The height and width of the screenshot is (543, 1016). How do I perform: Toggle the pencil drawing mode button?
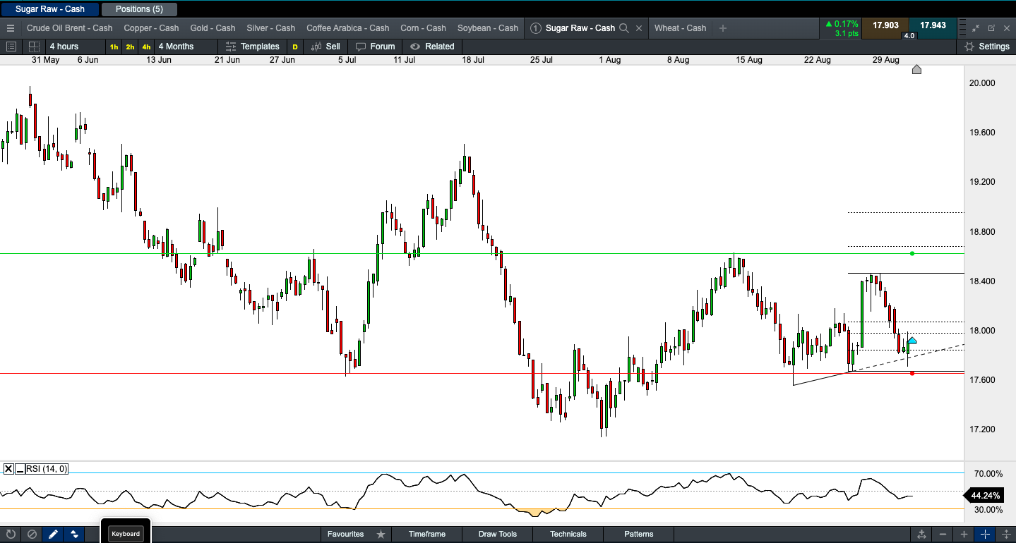pos(53,534)
